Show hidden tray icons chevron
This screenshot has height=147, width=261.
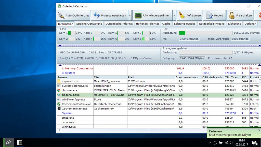210,143
